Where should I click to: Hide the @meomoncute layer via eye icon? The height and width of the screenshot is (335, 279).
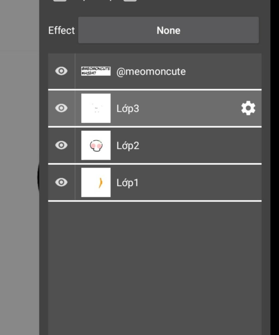[61, 71]
